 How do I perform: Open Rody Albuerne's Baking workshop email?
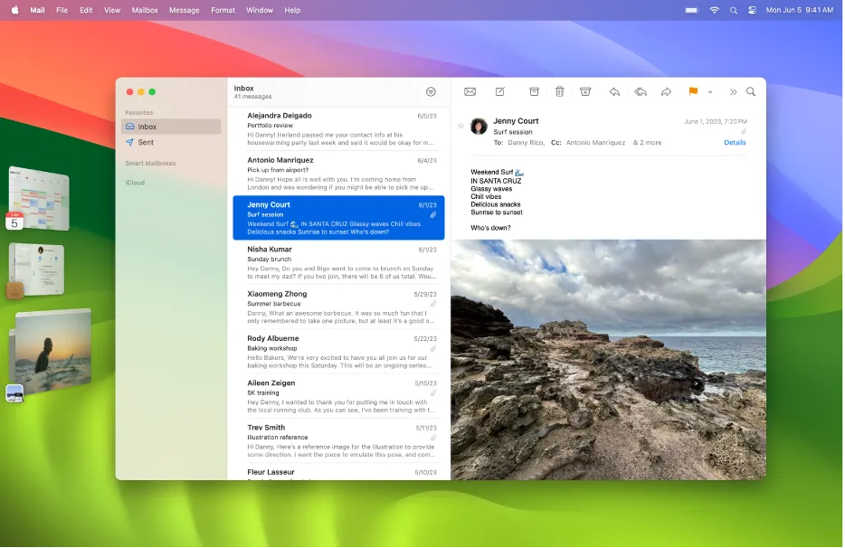pos(339,353)
